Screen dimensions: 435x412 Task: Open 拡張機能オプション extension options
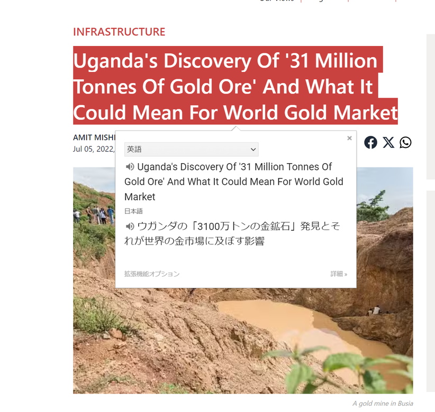tap(152, 274)
